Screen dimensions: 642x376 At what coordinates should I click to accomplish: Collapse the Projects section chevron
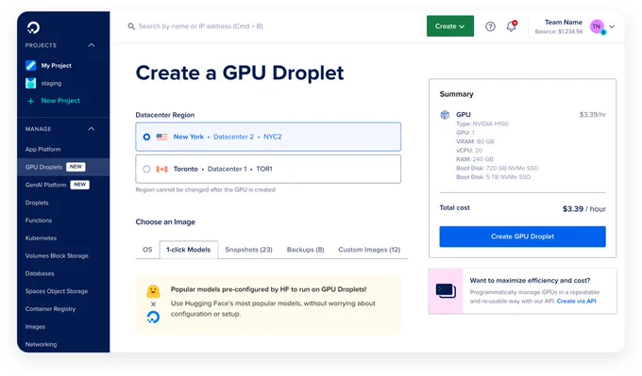point(92,45)
